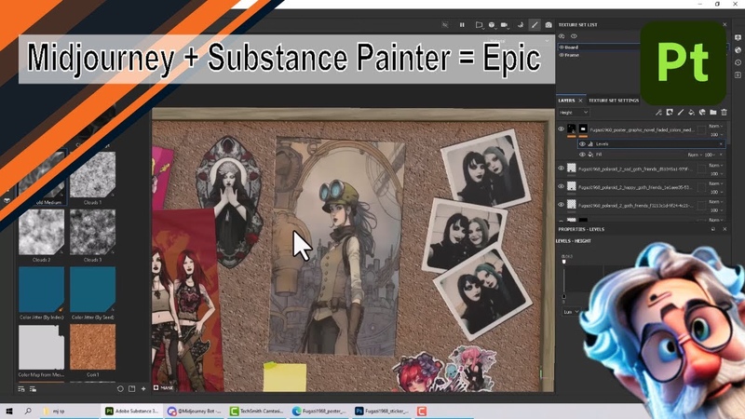Open the Height channel dropdown
Image resolution: width=745 pixels, height=419 pixels.
tap(574, 113)
